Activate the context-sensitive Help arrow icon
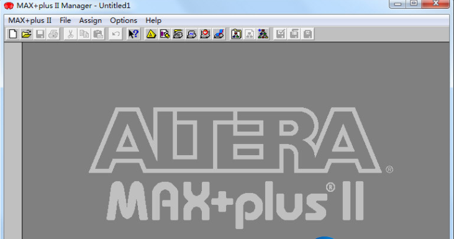Screen dimensions: 454x239 134,34
